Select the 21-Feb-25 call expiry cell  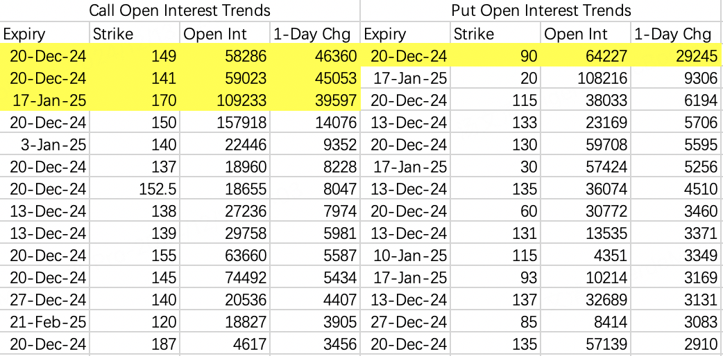click(x=44, y=321)
